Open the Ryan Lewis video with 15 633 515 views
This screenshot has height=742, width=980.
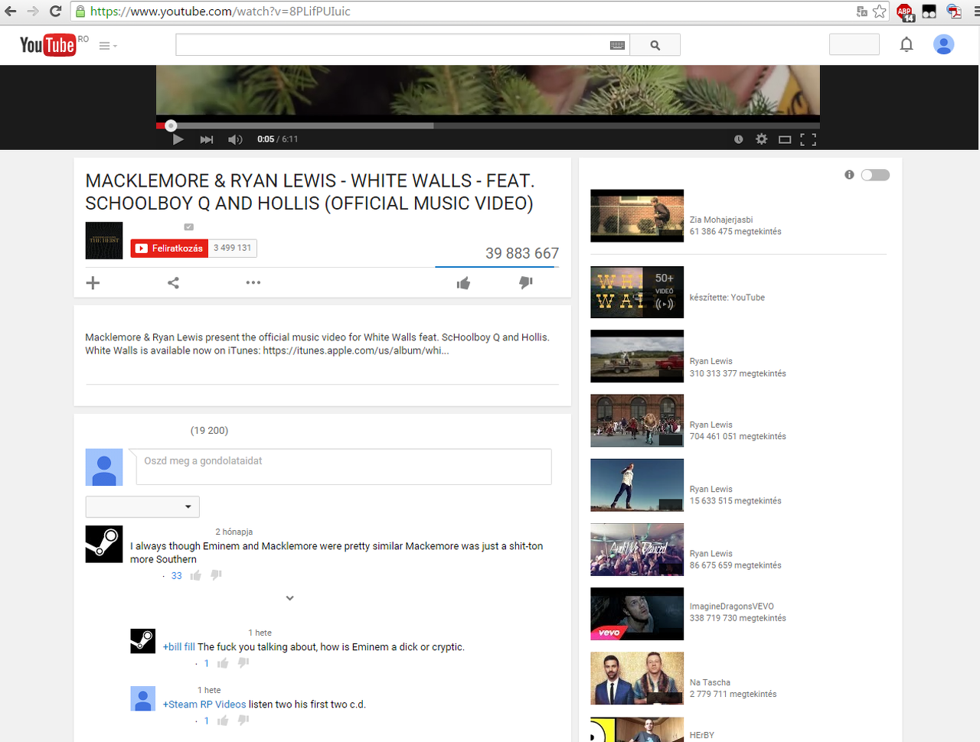(637, 485)
